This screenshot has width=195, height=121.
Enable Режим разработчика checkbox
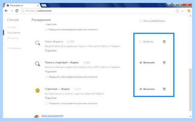point(140,21)
